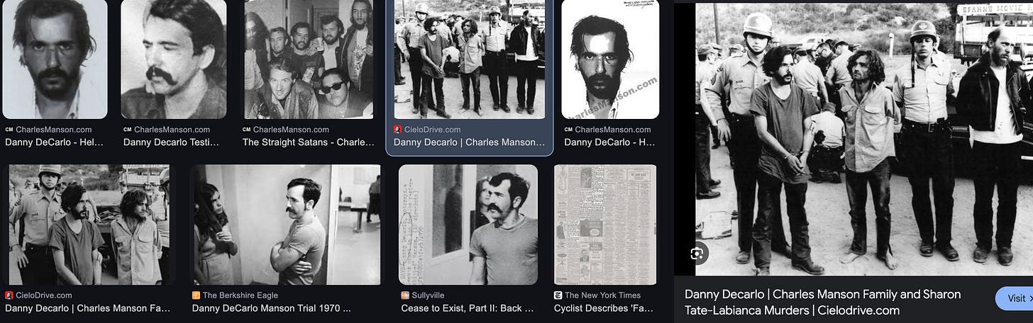
Task: Click the Sullyville source favicon
Action: pyautogui.click(x=405, y=295)
